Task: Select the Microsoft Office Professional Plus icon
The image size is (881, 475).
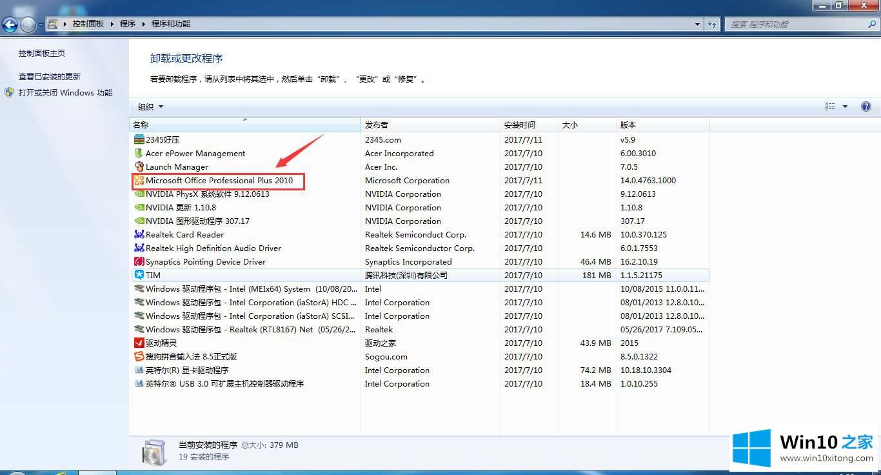Action: tap(139, 180)
